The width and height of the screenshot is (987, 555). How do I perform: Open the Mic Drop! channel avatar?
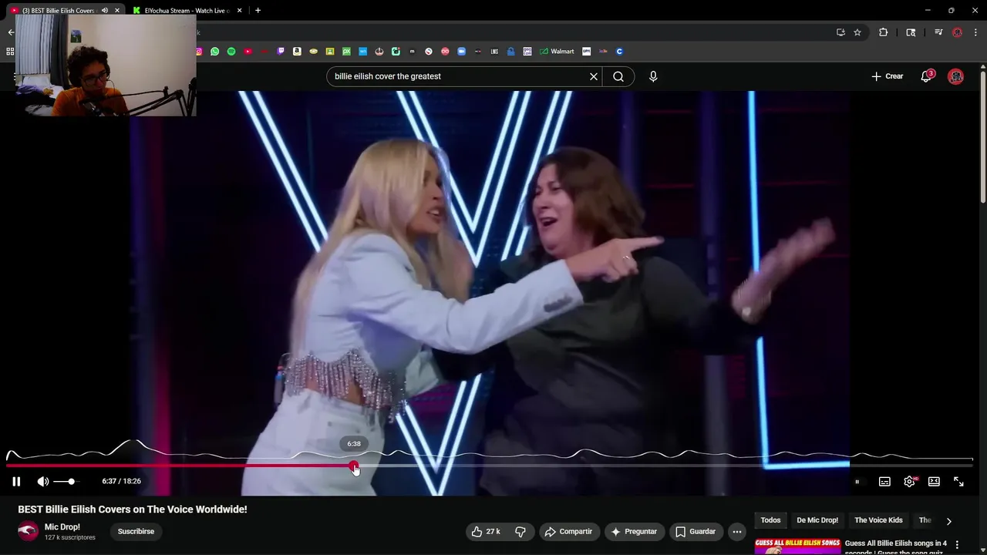(28, 531)
